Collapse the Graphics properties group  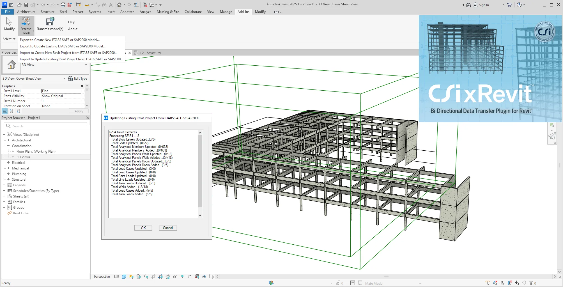(x=82, y=86)
